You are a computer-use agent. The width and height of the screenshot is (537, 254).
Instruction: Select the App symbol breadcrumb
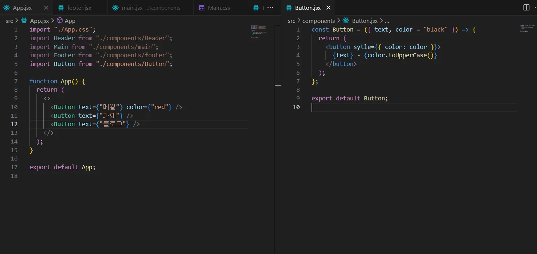(x=70, y=21)
